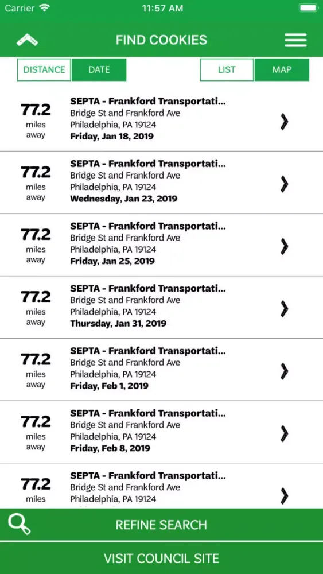This screenshot has height=574, width=323.
Task: Open chevron for Wednesday, Jan 23 booth
Action: pyautogui.click(x=284, y=184)
